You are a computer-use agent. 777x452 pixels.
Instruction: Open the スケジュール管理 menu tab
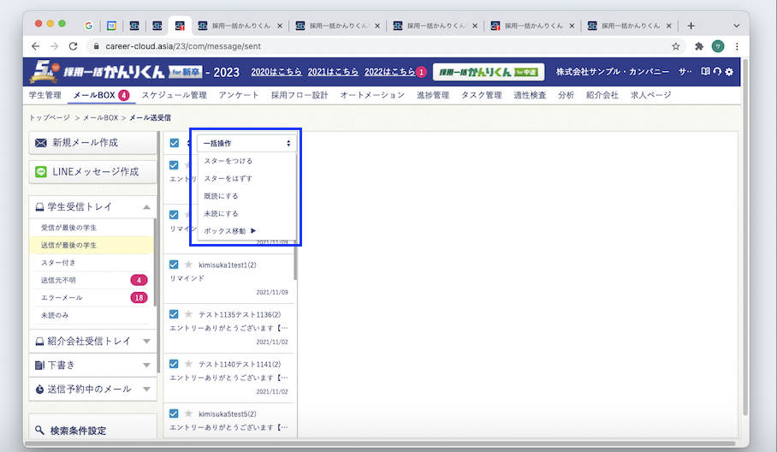point(174,95)
